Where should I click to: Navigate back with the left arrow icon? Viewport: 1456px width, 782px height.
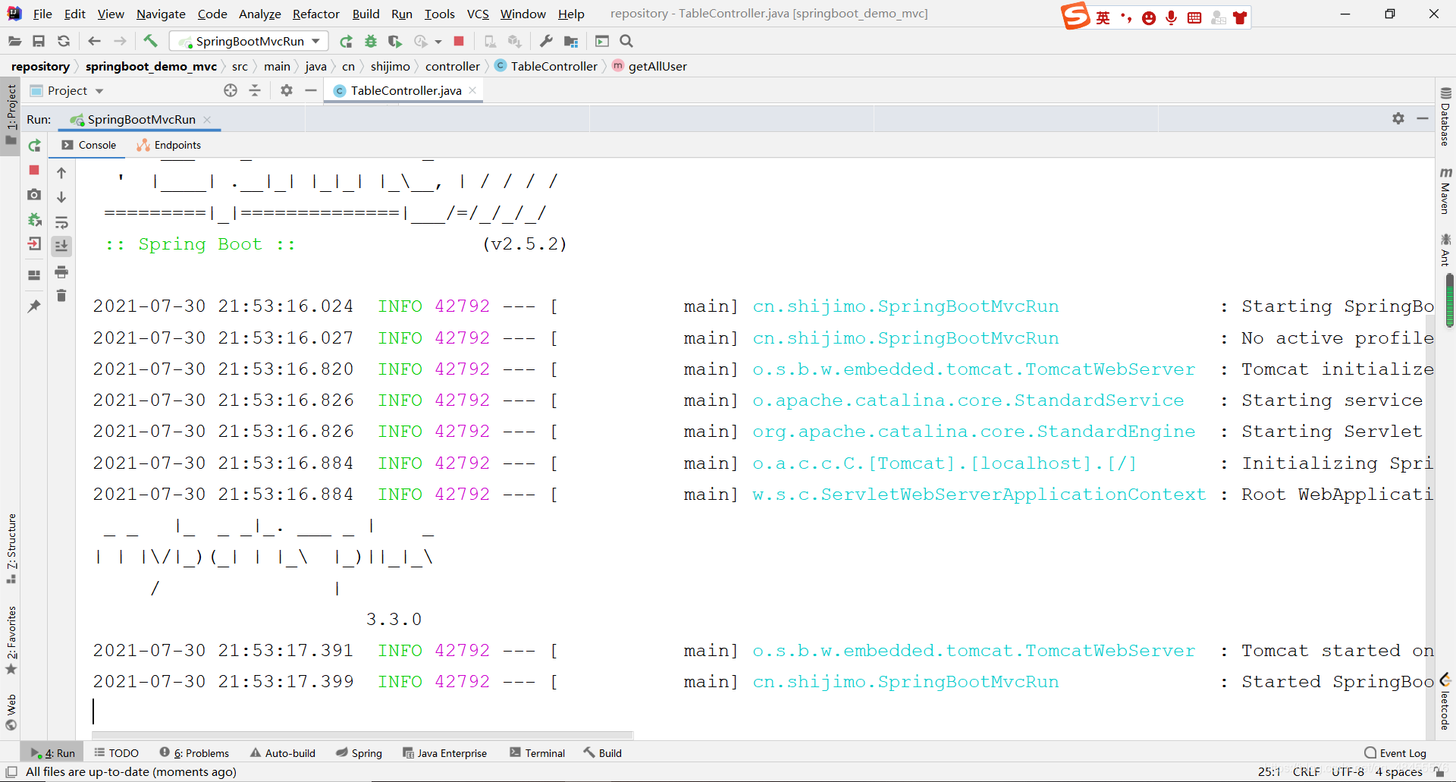[x=94, y=41]
